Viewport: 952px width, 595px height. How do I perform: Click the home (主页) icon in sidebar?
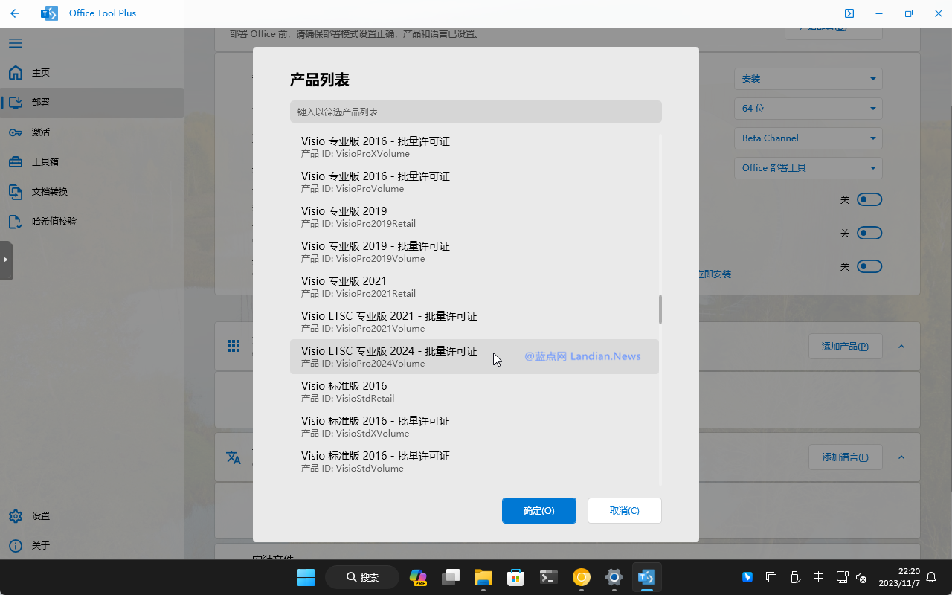(16, 73)
